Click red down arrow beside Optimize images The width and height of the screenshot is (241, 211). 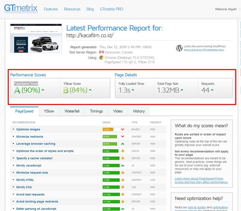123,129
